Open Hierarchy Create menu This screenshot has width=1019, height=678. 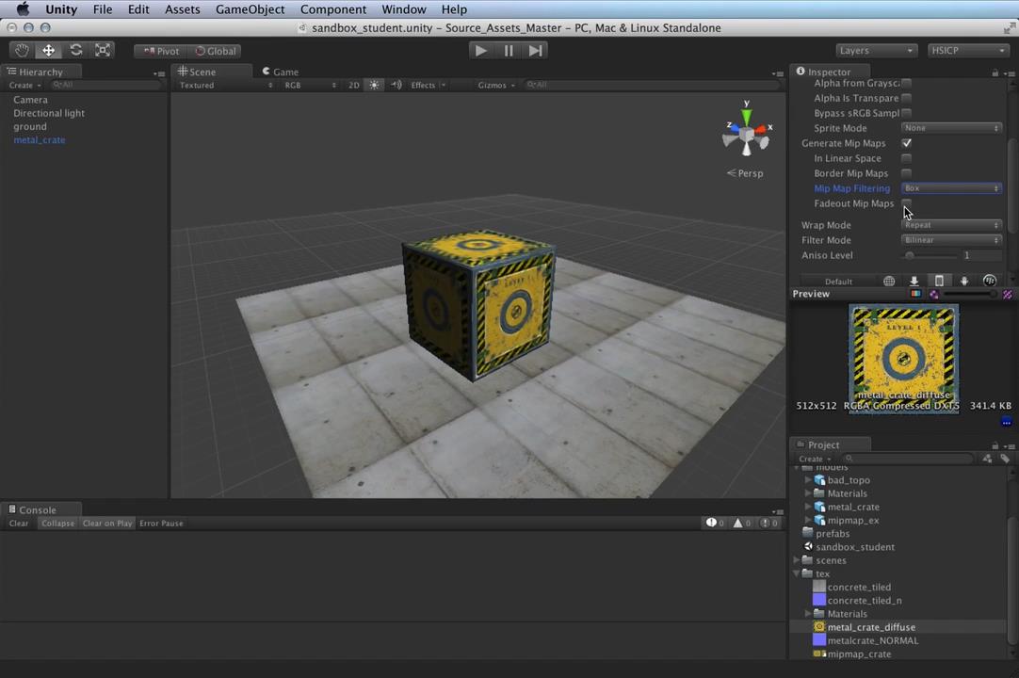click(24, 85)
